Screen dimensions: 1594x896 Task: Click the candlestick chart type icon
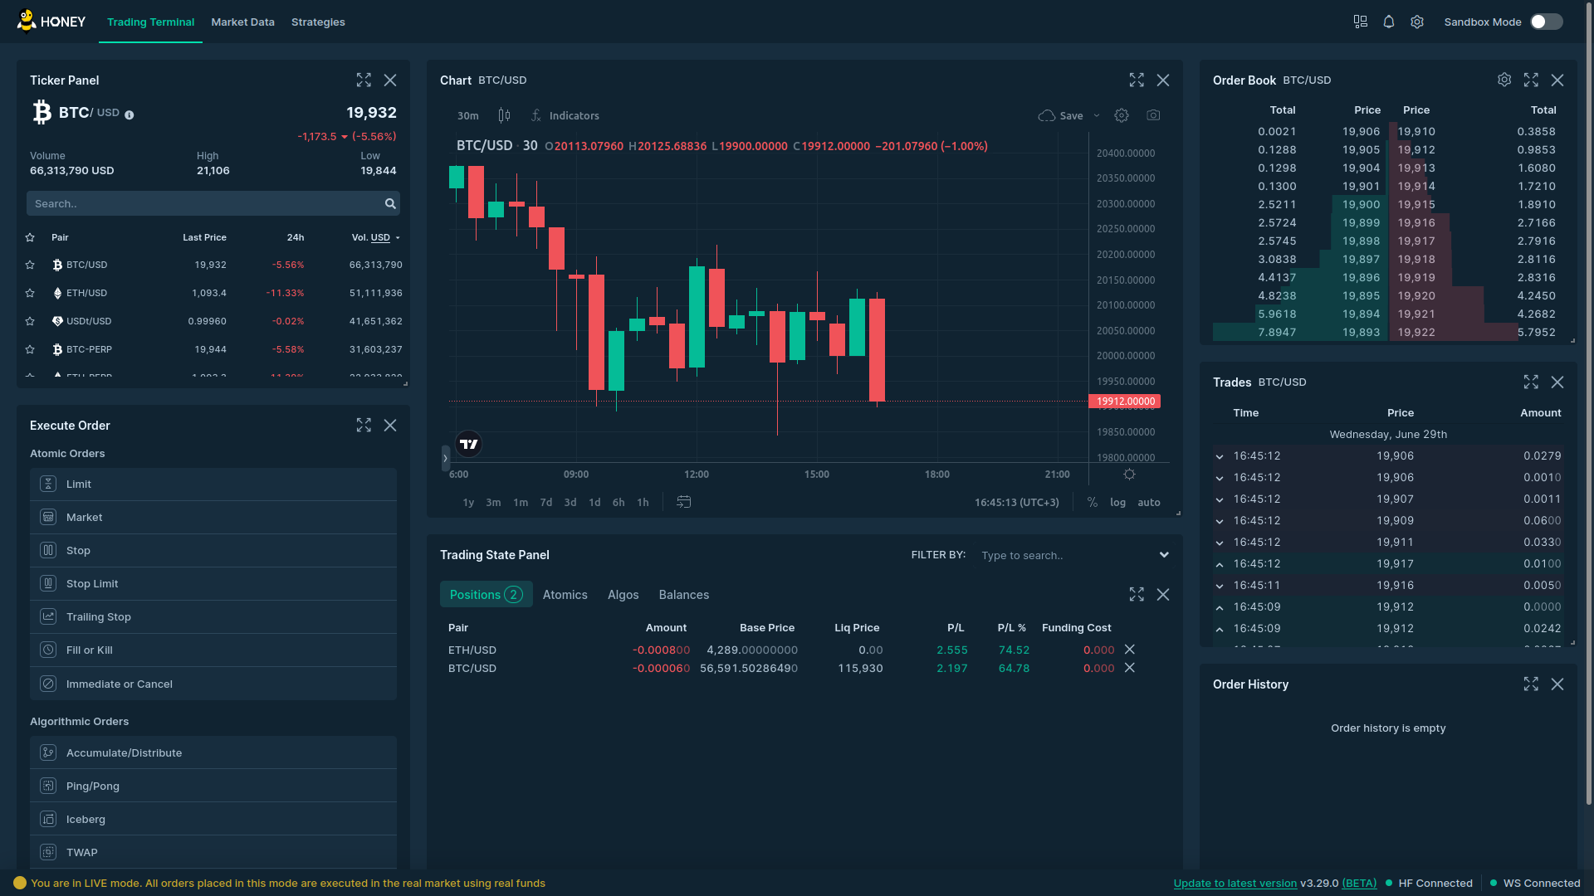tap(504, 115)
